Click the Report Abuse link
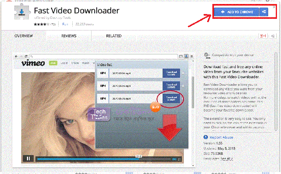Viewport: 281px width, 174px height. 221,137
